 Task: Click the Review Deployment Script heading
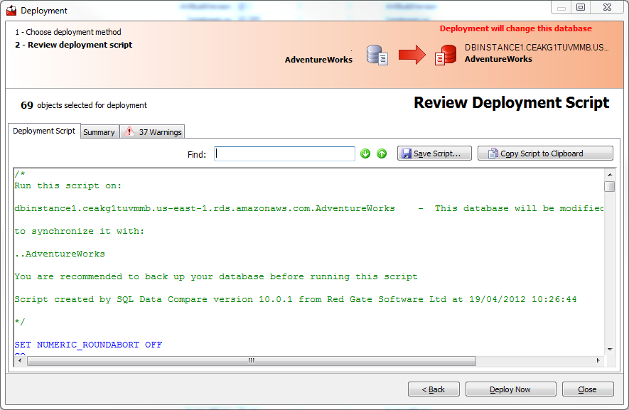pyautogui.click(x=512, y=103)
